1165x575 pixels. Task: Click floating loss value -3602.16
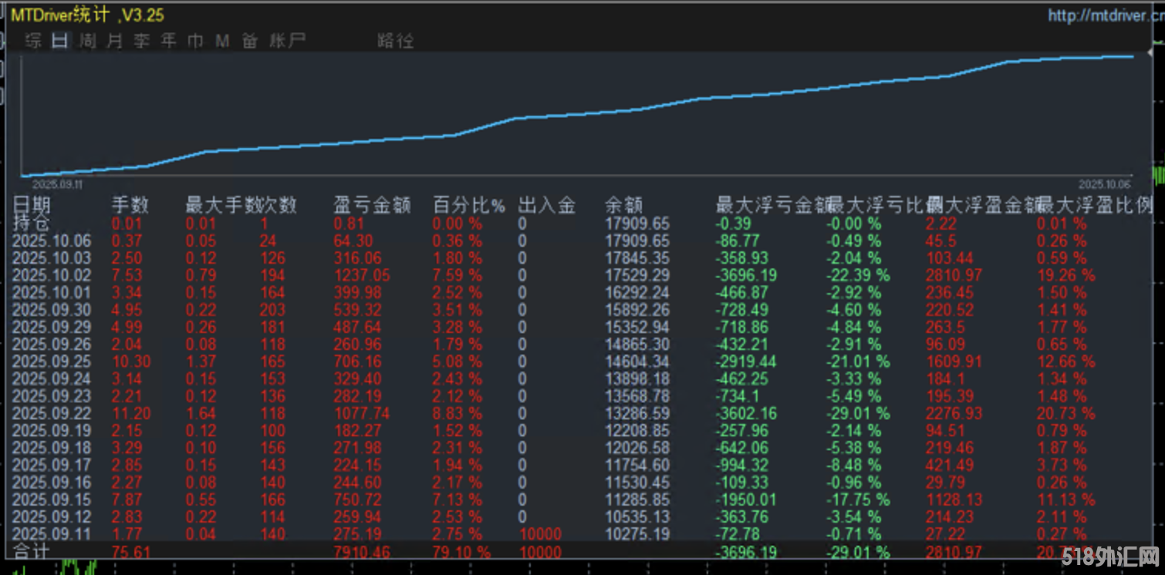(747, 413)
